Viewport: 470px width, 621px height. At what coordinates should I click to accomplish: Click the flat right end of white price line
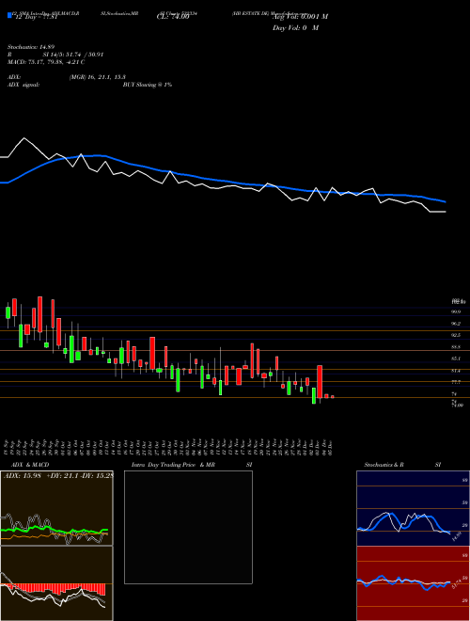(438, 212)
